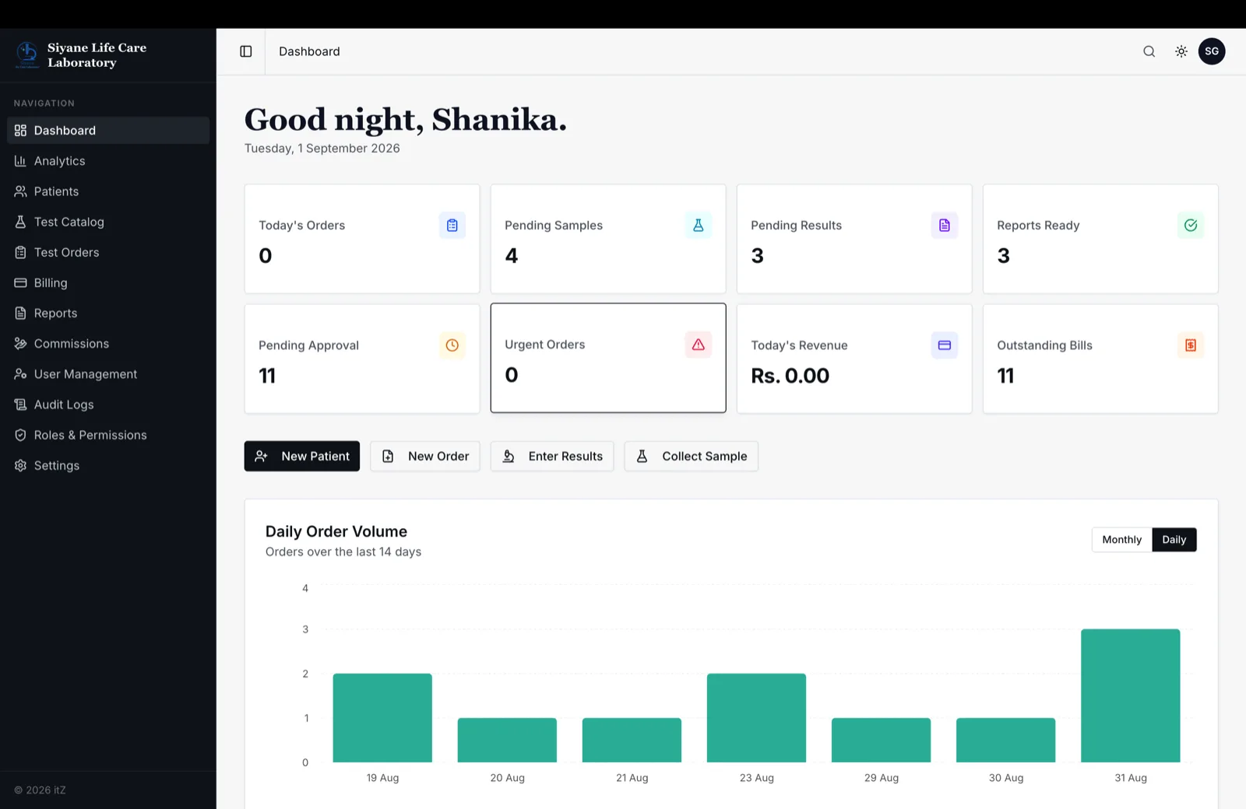Image resolution: width=1246 pixels, height=809 pixels.
Task: Open the search magnifier icon
Action: coord(1149,51)
